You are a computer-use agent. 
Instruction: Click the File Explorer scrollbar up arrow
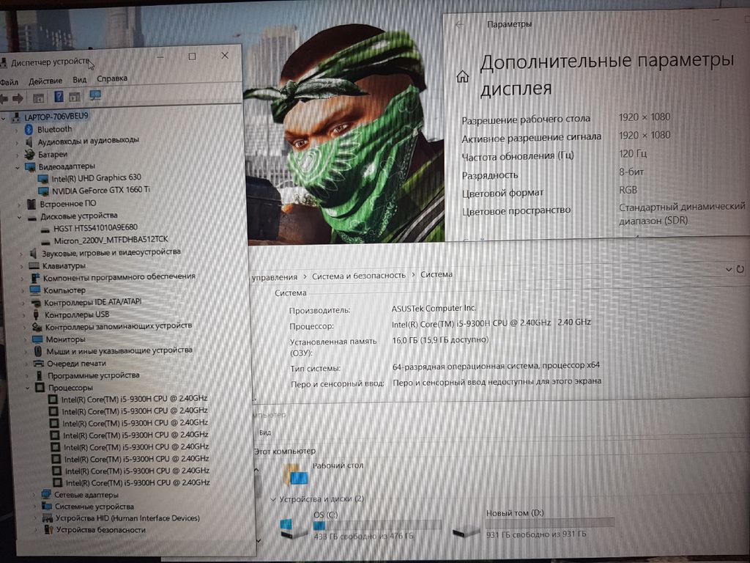click(256, 470)
